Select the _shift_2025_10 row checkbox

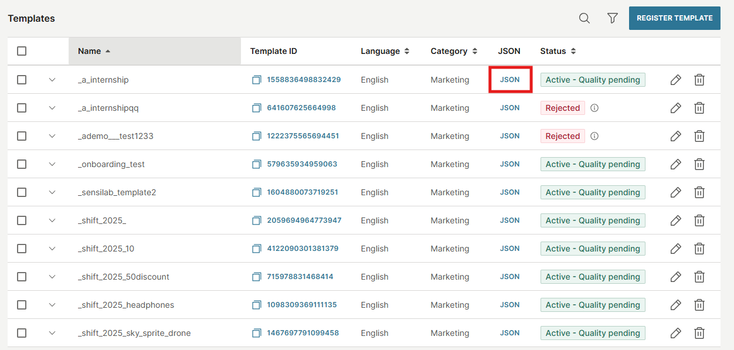coord(22,249)
